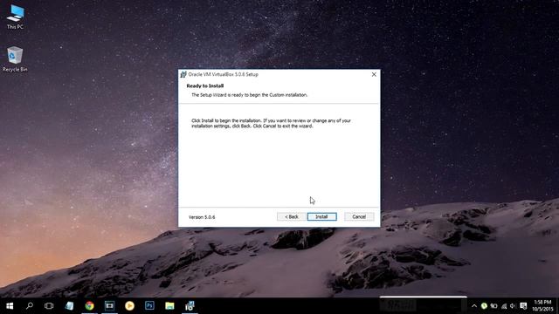The width and height of the screenshot is (559, 314).
Task: Switch to Google Chrome in taskbar
Action: tap(89, 306)
